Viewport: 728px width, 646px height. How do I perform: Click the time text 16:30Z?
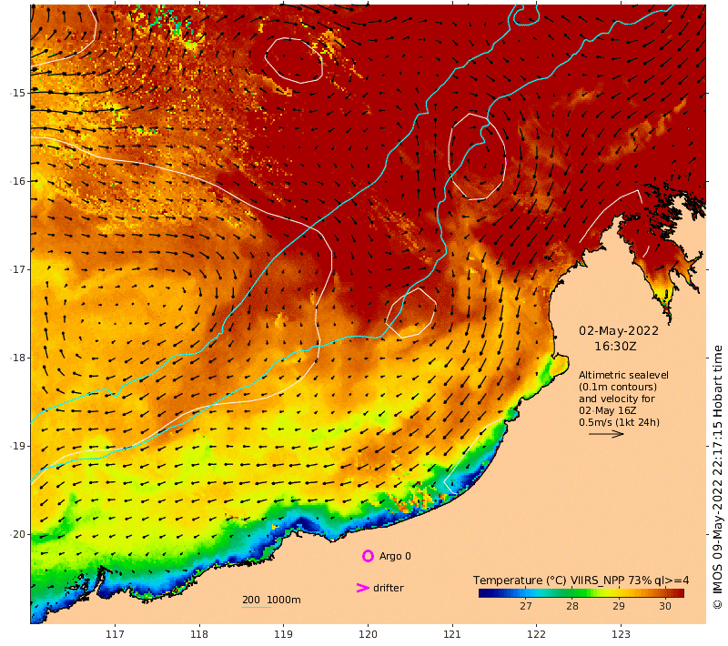pyautogui.click(x=615, y=347)
